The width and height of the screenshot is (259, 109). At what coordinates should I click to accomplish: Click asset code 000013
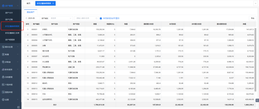click(x=34, y=89)
